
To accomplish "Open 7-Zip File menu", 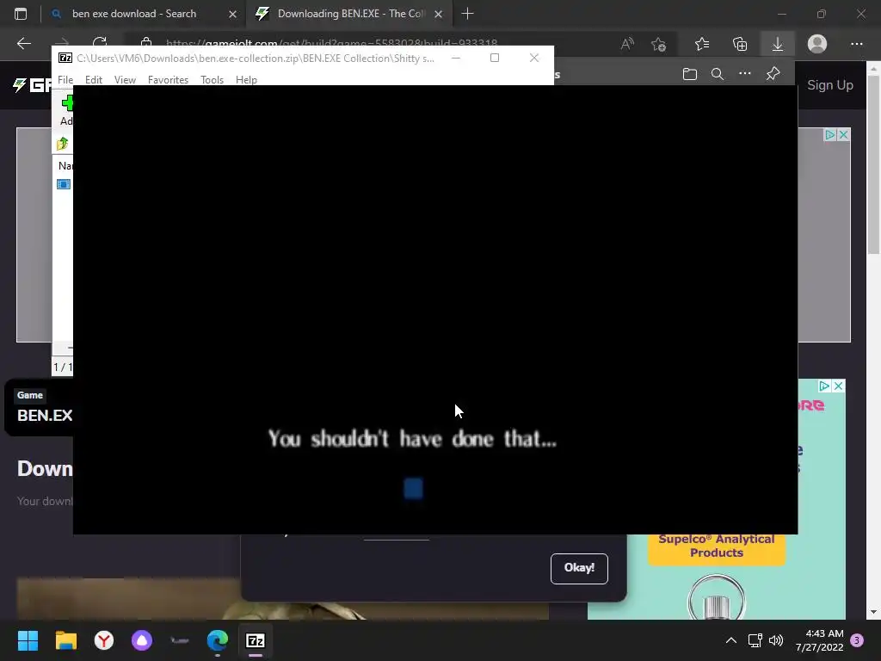I will pos(65,80).
